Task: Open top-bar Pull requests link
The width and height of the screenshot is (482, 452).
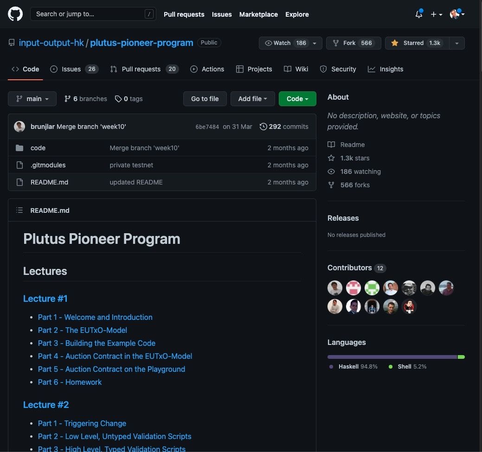Action: [x=184, y=14]
